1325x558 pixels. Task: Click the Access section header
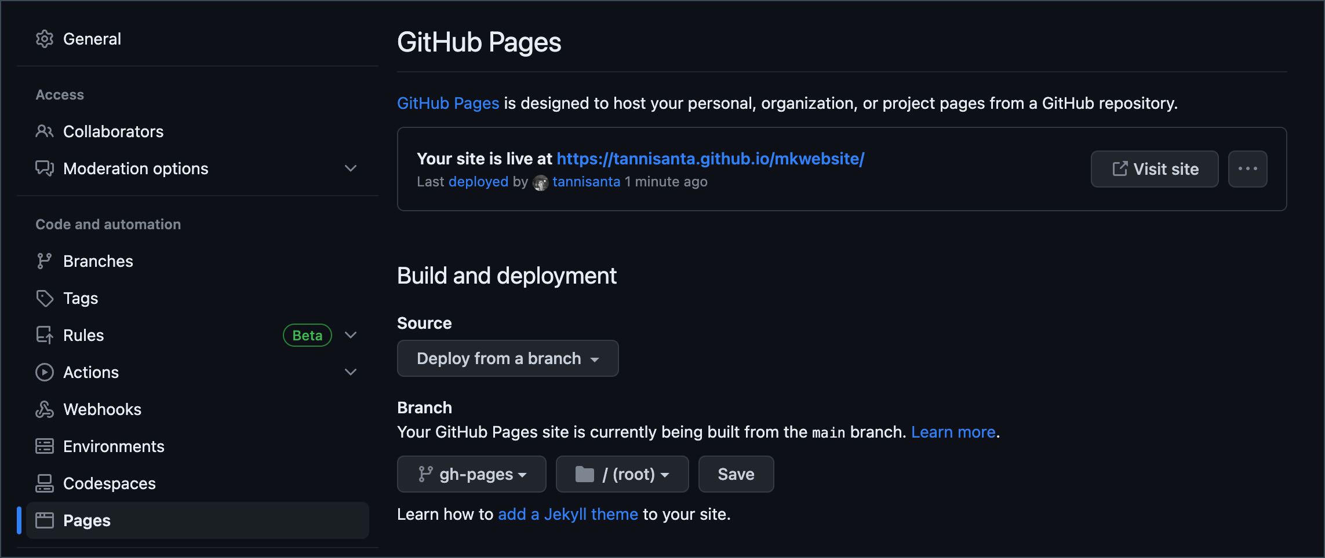60,94
